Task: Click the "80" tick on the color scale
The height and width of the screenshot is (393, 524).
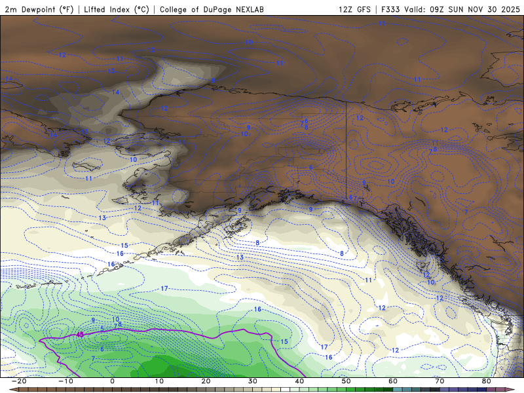Action: pos(487,381)
